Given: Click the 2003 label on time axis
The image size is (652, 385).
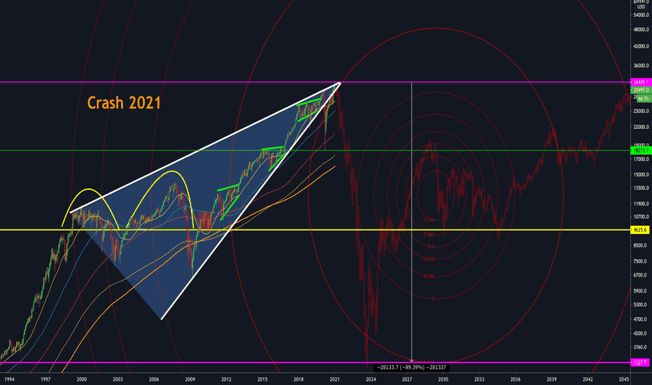Looking at the screenshot, I should tap(118, 379).
